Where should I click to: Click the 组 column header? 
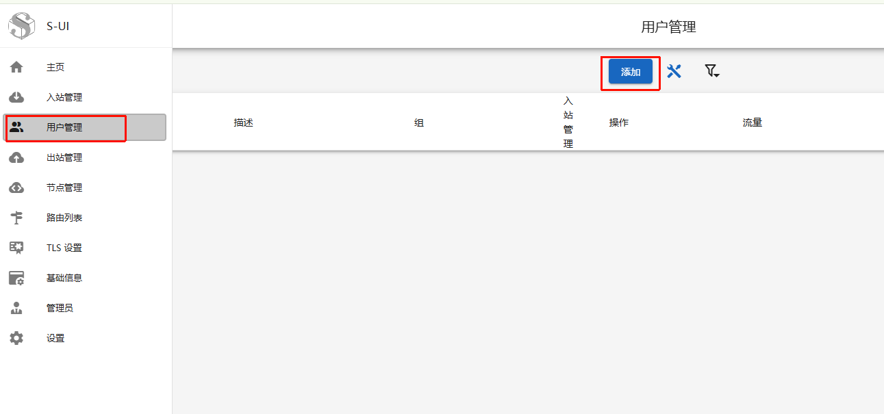coord(419,122)
